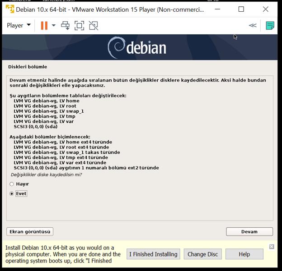The image size is (282, 271).
Task: Click 'Şu aygıtların bölümleme tabloları değiştirilecek:'
Action: pos(68,96)
